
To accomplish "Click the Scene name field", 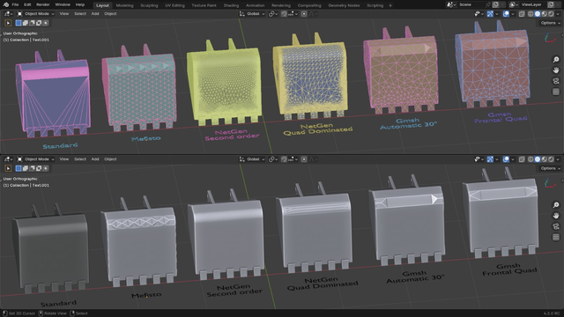I will coord(471,4).
